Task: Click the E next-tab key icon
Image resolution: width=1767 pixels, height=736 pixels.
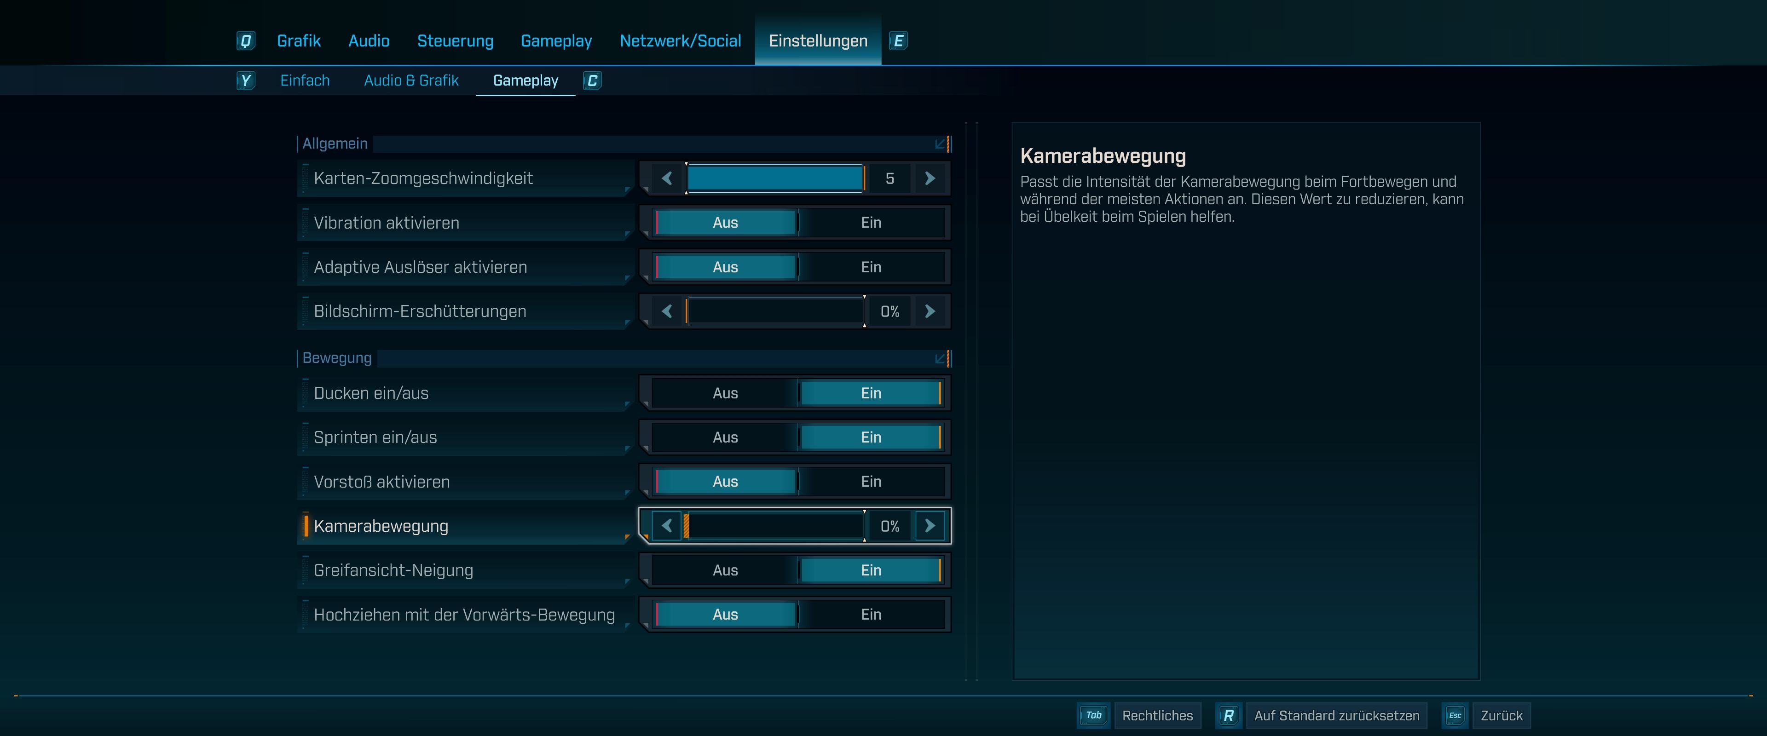Action: pos(898,41)
